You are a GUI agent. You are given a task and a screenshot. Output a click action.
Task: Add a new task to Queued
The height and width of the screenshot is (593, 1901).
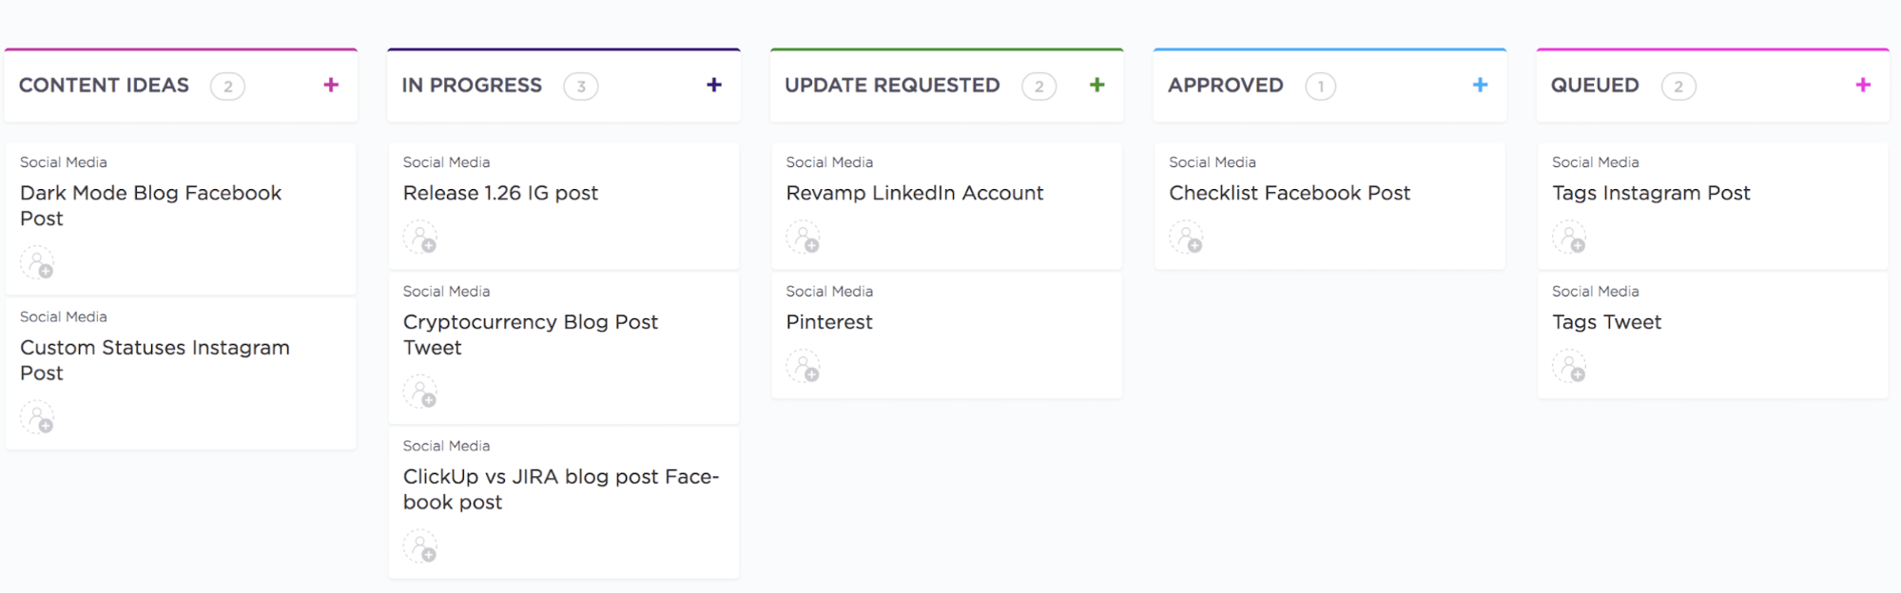tap(1863, 86)
